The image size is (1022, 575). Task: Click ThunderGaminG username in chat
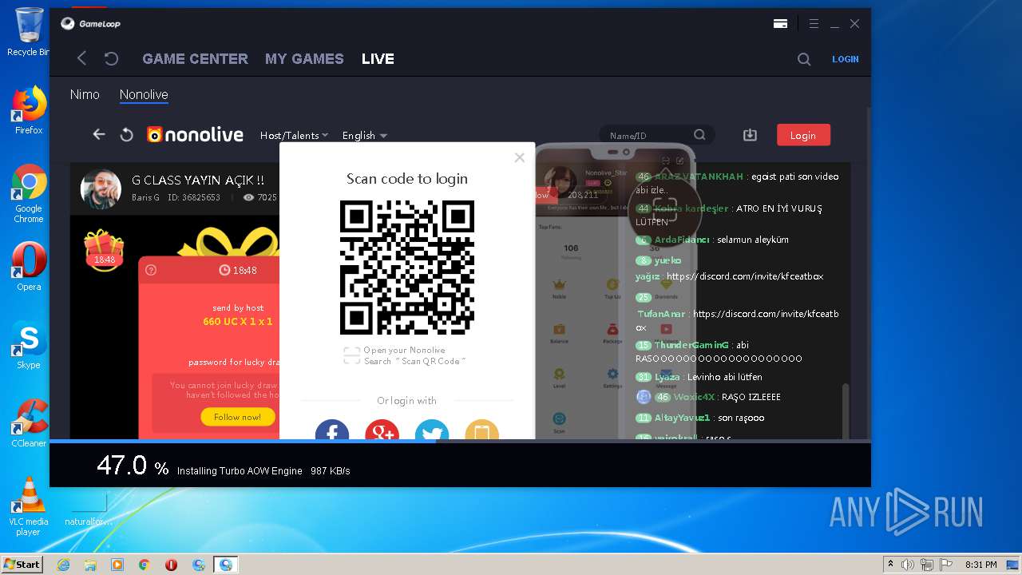tap(691, 345)
